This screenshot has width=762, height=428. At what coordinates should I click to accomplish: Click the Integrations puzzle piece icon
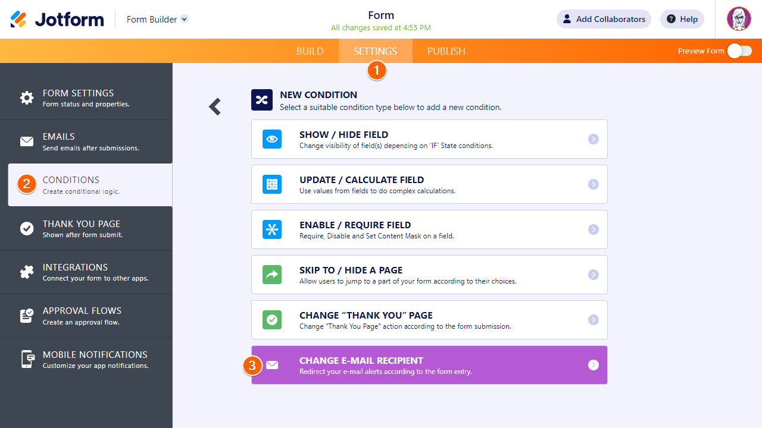pos(27,272)
